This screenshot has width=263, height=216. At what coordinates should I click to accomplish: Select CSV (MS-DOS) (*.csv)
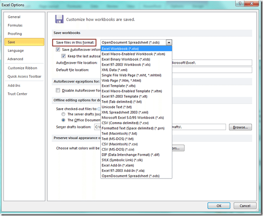(136, 150)
